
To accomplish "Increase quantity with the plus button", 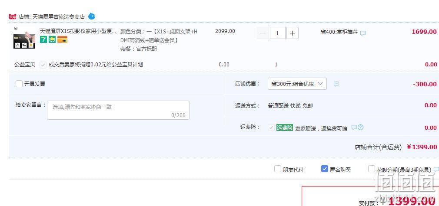I will pyautogui.click(x=292, y=33).
